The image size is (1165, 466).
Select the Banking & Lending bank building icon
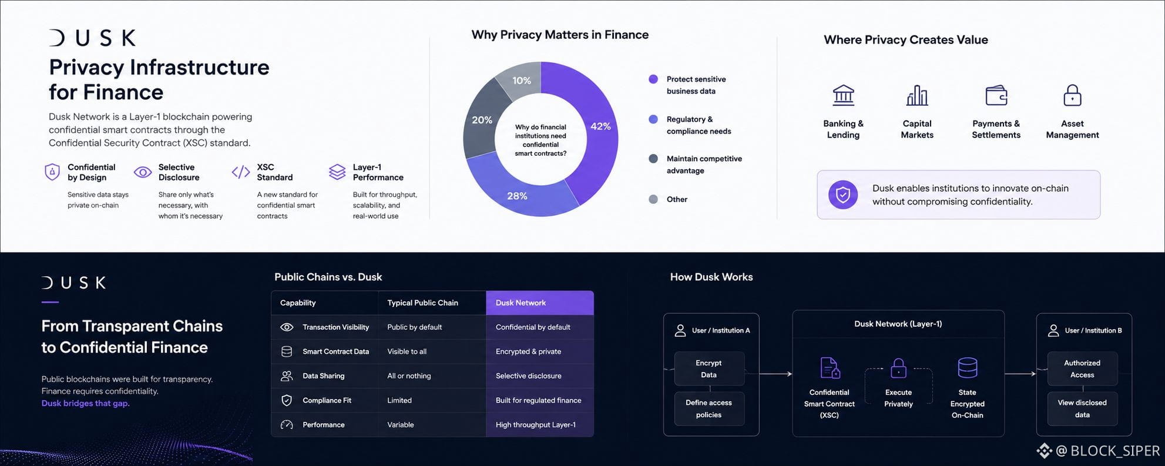(843, 95)
